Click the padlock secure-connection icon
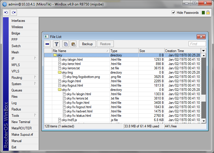The height and width of the screenshot is (153, 214). point(208,13)
